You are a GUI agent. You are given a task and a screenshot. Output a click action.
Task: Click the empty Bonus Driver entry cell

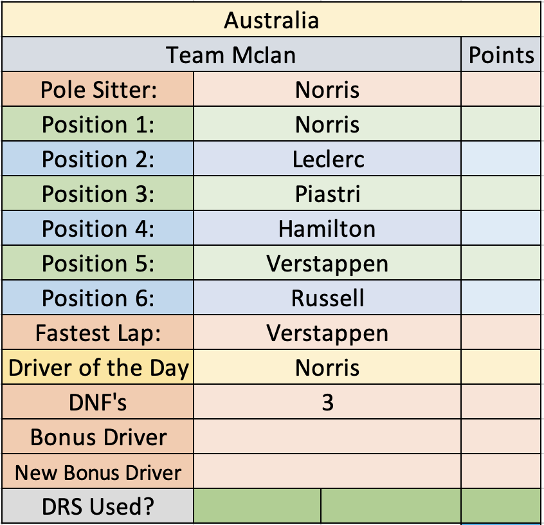[327, 436]
